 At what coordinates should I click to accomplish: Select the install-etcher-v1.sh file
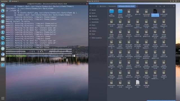pos(129,34)
